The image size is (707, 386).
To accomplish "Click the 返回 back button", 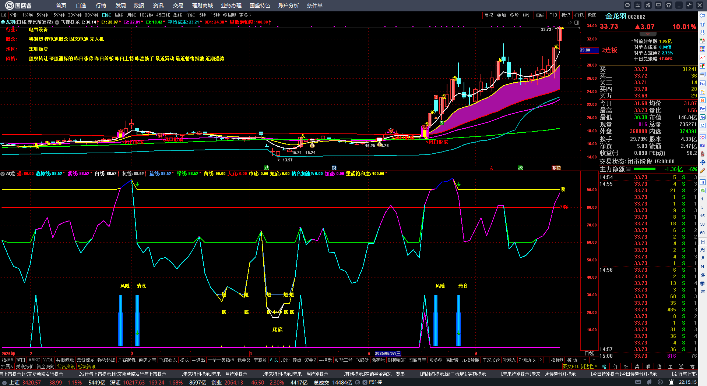I will (x=592, y=15).
